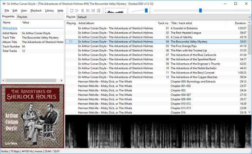The image size is (252, 154).
Task: Click the foobar2000 alien icon in title bar
Action: coord(4,4)
